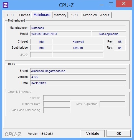The height and width of the screenshot is (140, 134).
Task: Select the Southbridge ID8C4B value
Action: (78, 48)
